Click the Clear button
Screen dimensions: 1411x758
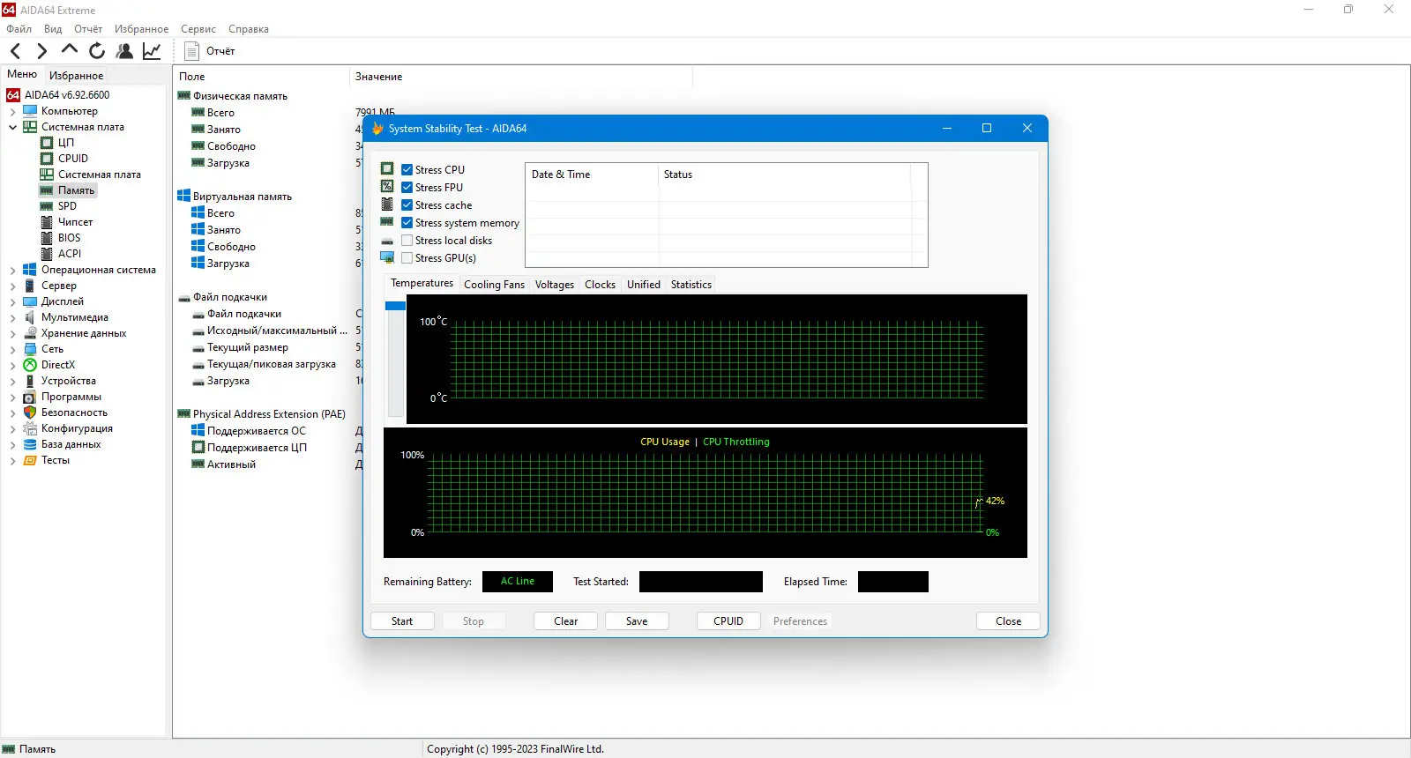(565, 621)
